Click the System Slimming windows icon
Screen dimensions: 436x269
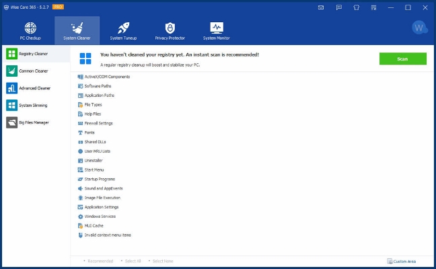click(x=11, y=106)
